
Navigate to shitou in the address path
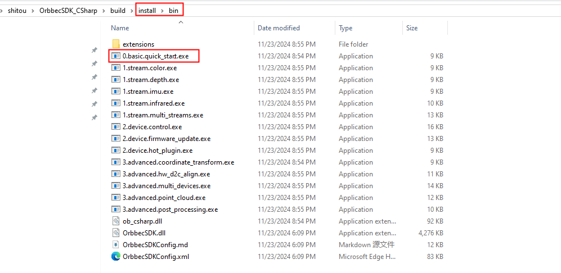16,10
